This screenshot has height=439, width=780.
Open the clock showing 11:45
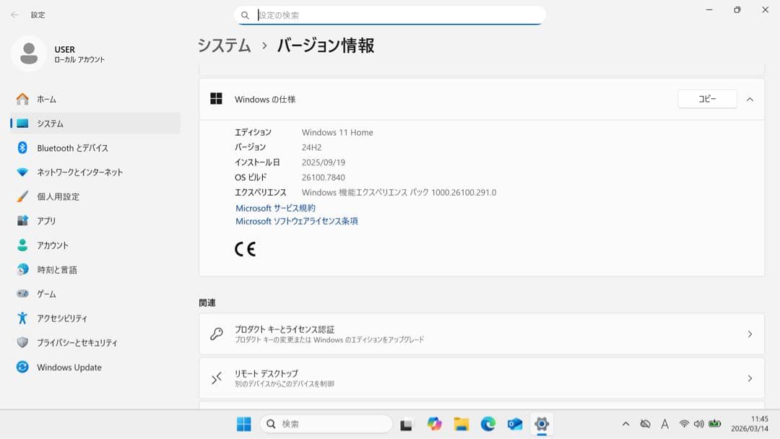click(750, 424)
